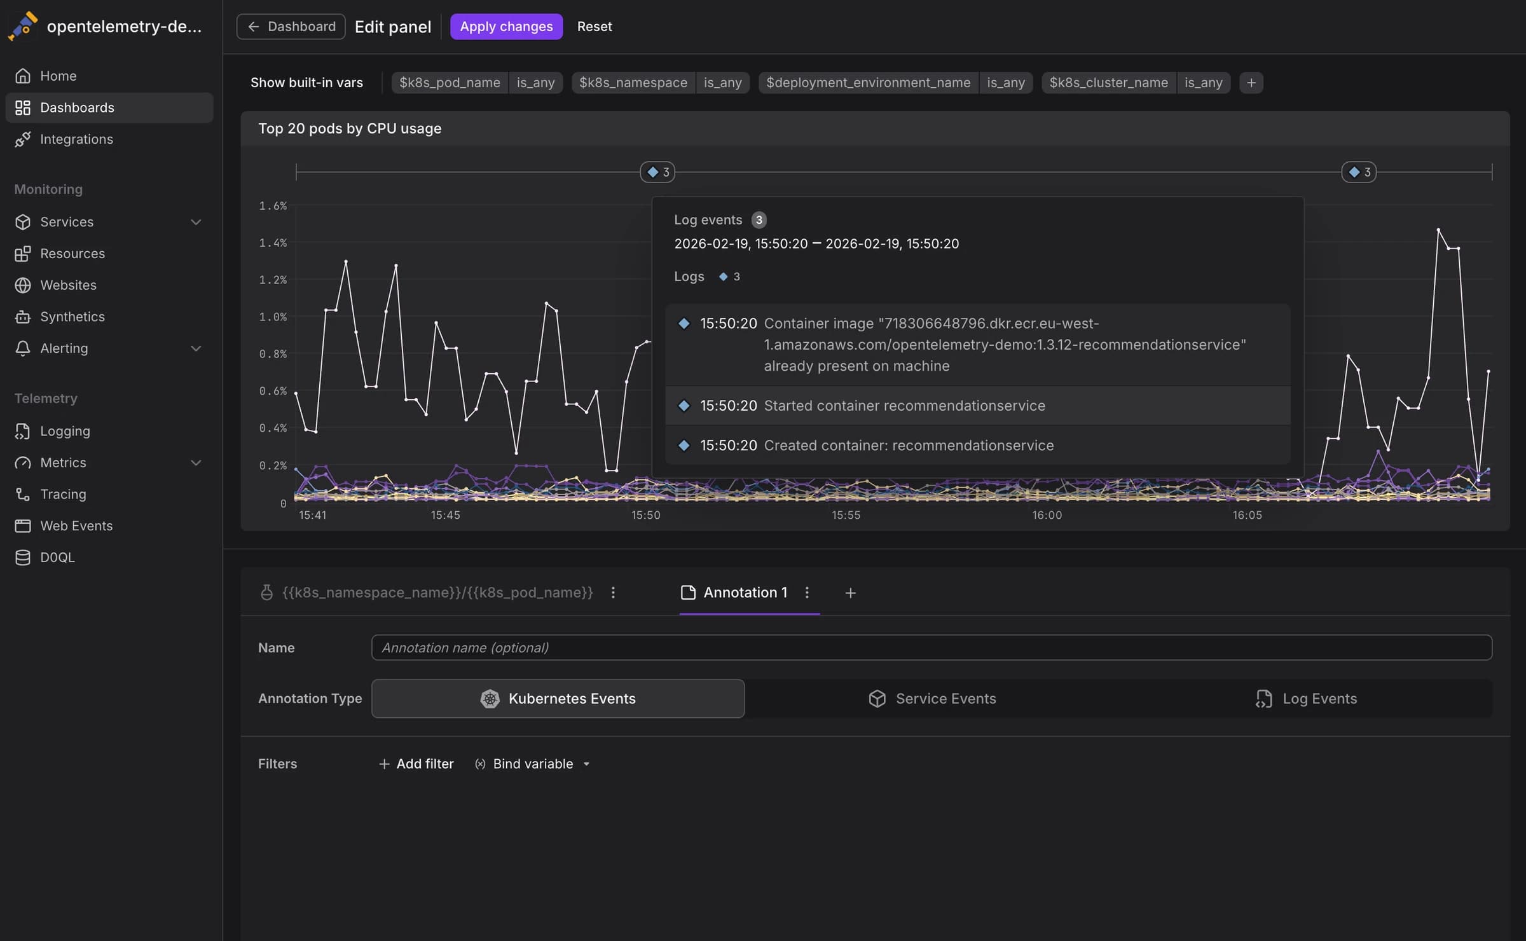
Task: Open Home from the sidebar
Action: click(109, 76)
